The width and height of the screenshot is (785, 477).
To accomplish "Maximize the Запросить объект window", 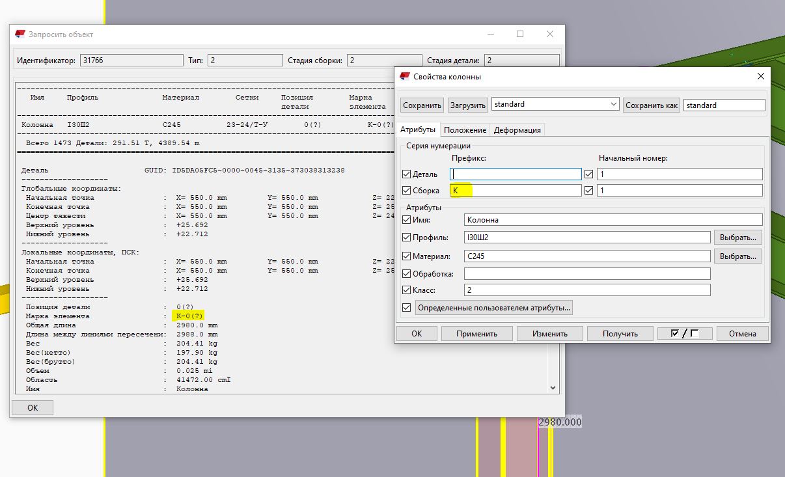I will point(520,34).
